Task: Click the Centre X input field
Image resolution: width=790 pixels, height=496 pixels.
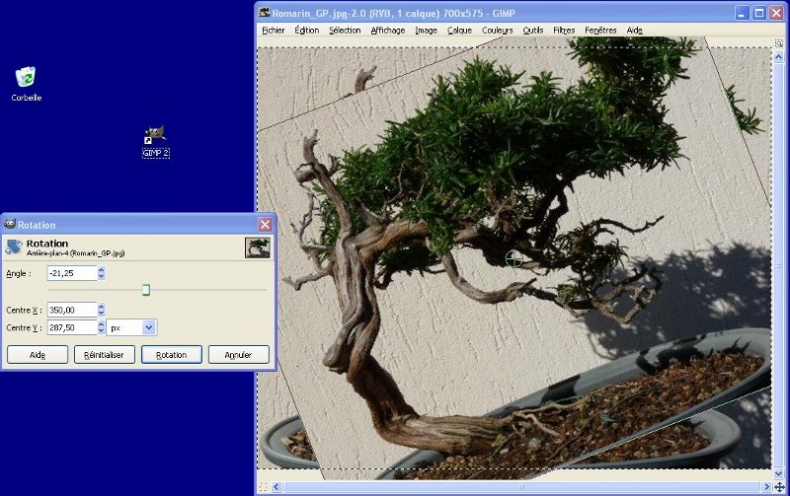Action: click(x=72, y=310)
